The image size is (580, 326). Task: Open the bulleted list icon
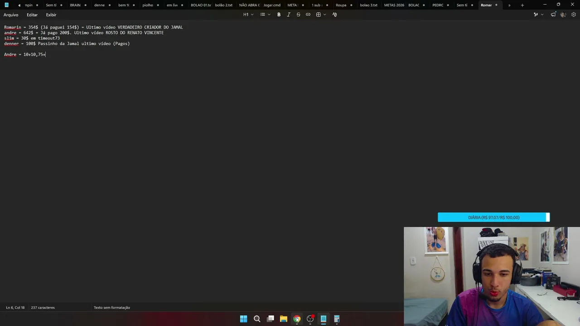click(x=263, y=14)
